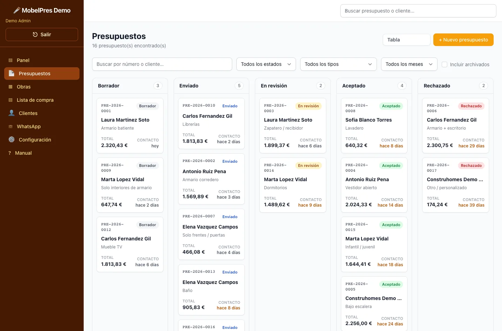Screen dimensions: 502x331
Task: Open Sofia Blanco Torres Lavadero card
Action: click(x=374, y=126)
